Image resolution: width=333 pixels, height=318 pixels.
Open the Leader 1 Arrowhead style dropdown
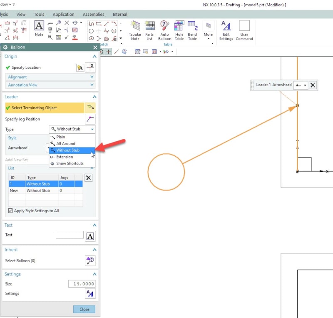(301, 85)
